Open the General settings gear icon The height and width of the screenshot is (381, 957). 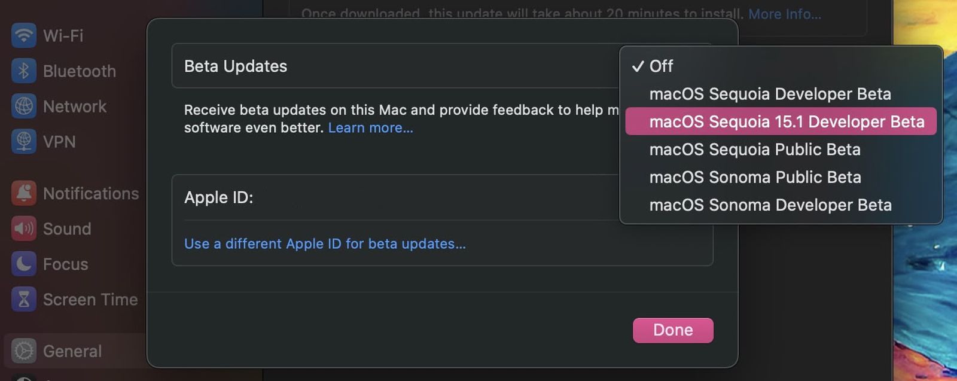pos(23,351)
